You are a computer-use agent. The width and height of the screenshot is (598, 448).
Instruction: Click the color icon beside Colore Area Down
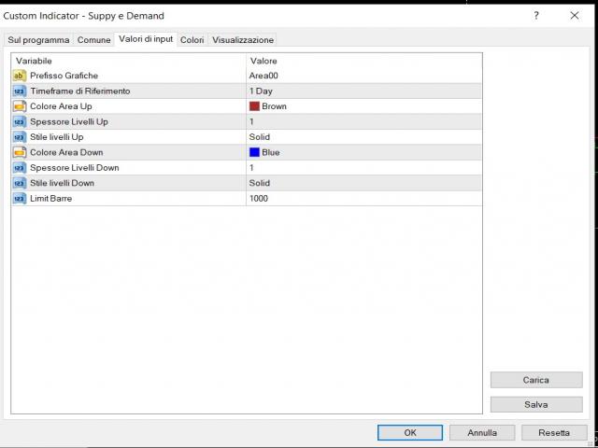[x=20, y=152]
